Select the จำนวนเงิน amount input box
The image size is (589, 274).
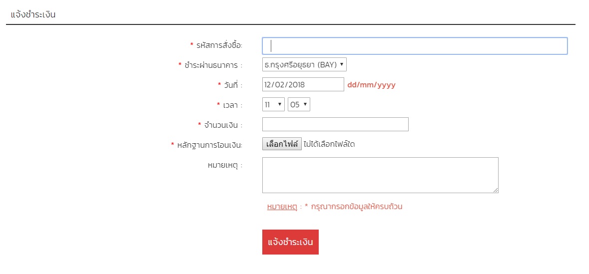[x=335, y=124]
